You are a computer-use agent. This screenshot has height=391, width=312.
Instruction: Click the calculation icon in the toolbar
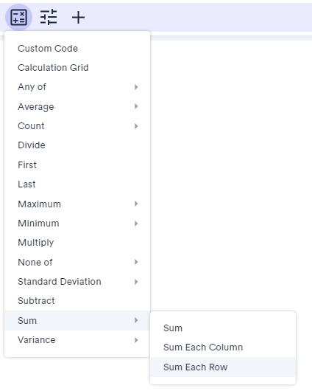(18, 17)
